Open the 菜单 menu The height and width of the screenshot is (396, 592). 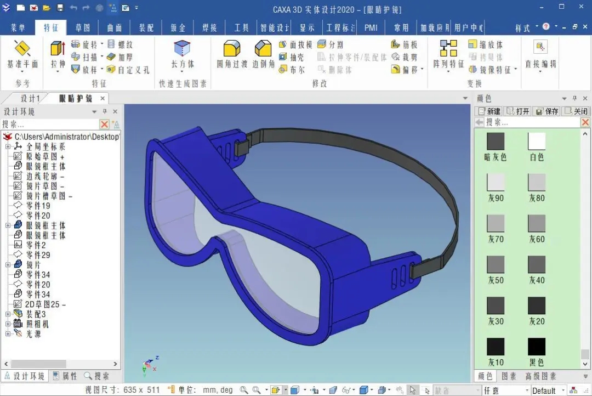tap(20, 27)
